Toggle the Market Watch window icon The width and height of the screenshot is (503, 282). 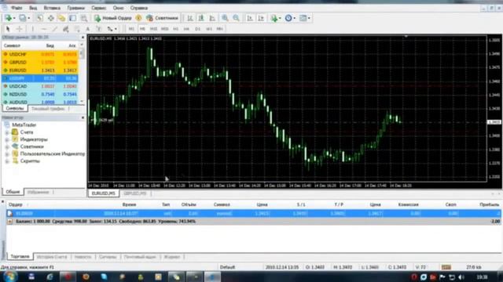pos(40,18)
